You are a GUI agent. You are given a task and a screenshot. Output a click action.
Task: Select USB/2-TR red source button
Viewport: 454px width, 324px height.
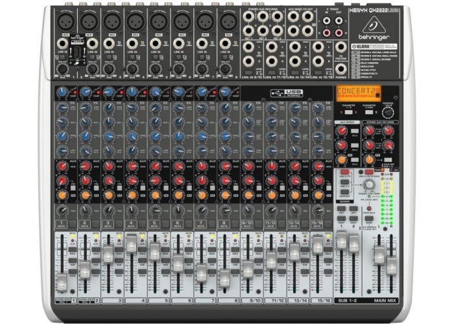(x=344, y=172)
